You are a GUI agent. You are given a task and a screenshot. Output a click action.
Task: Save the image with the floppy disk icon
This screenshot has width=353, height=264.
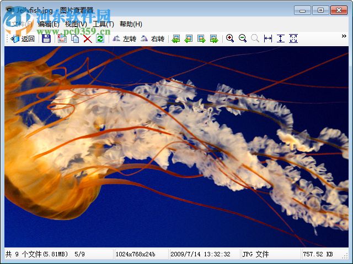tap(46, 38)
